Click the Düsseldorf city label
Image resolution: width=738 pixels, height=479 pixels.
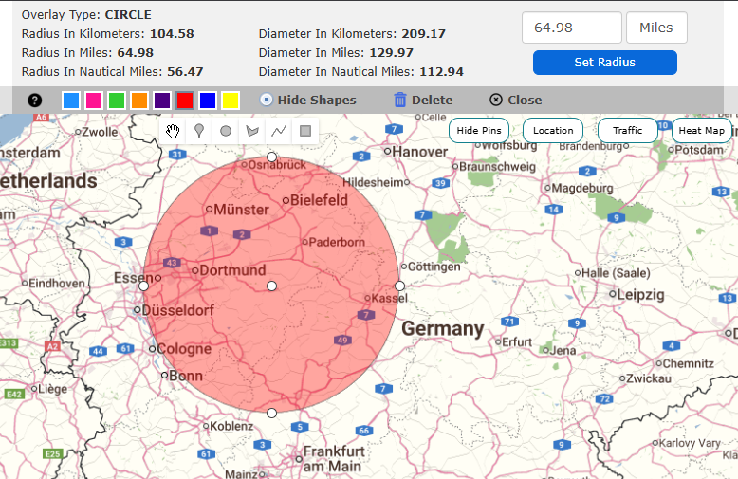point(178,310)
